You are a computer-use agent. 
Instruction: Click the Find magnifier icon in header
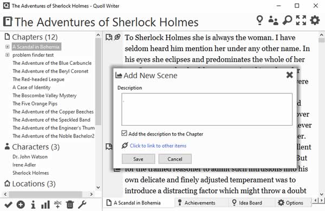(287, 20)
